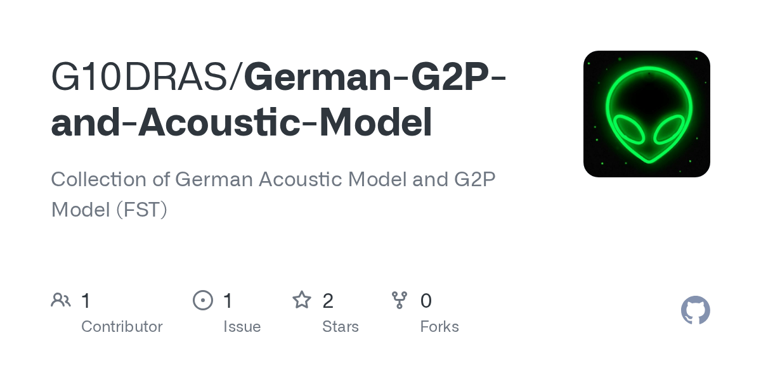Click the issue circle-dot icon

click(x=203, y=300)
